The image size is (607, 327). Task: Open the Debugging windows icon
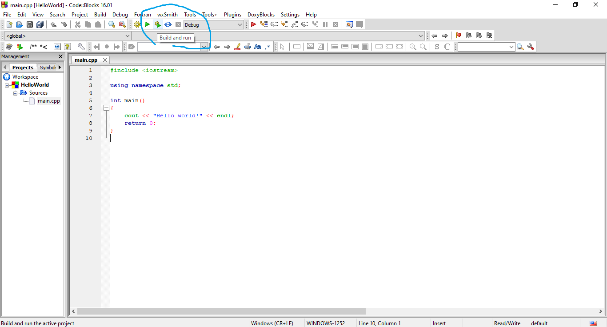349,24
